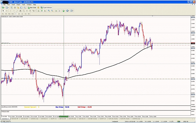Open the Indicators list dropdown
Screen dimensions: 196x123
click(64, 11)
